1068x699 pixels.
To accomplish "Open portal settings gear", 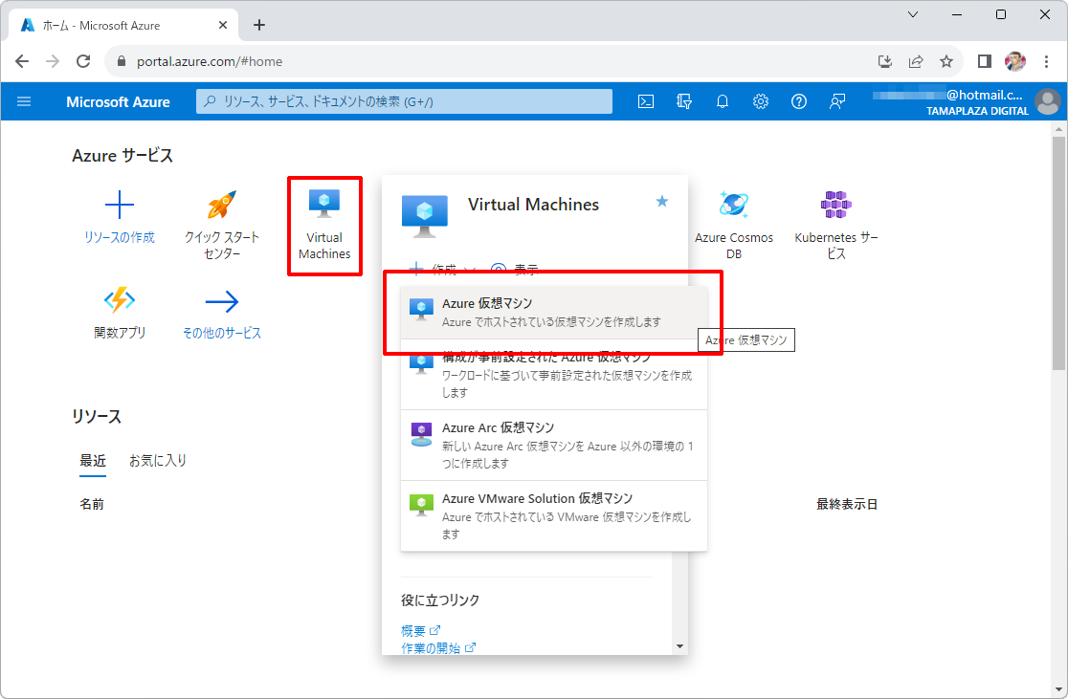I will click(760, 101).
